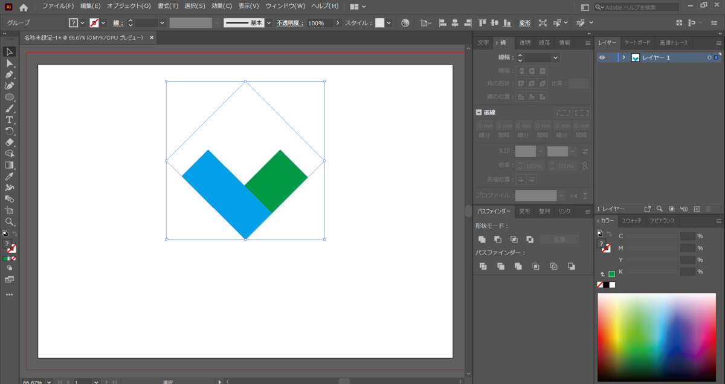The image size is (725, 384).
Task: Close the 名称未設定-1 document tab
Action: [x=152, y=37]
